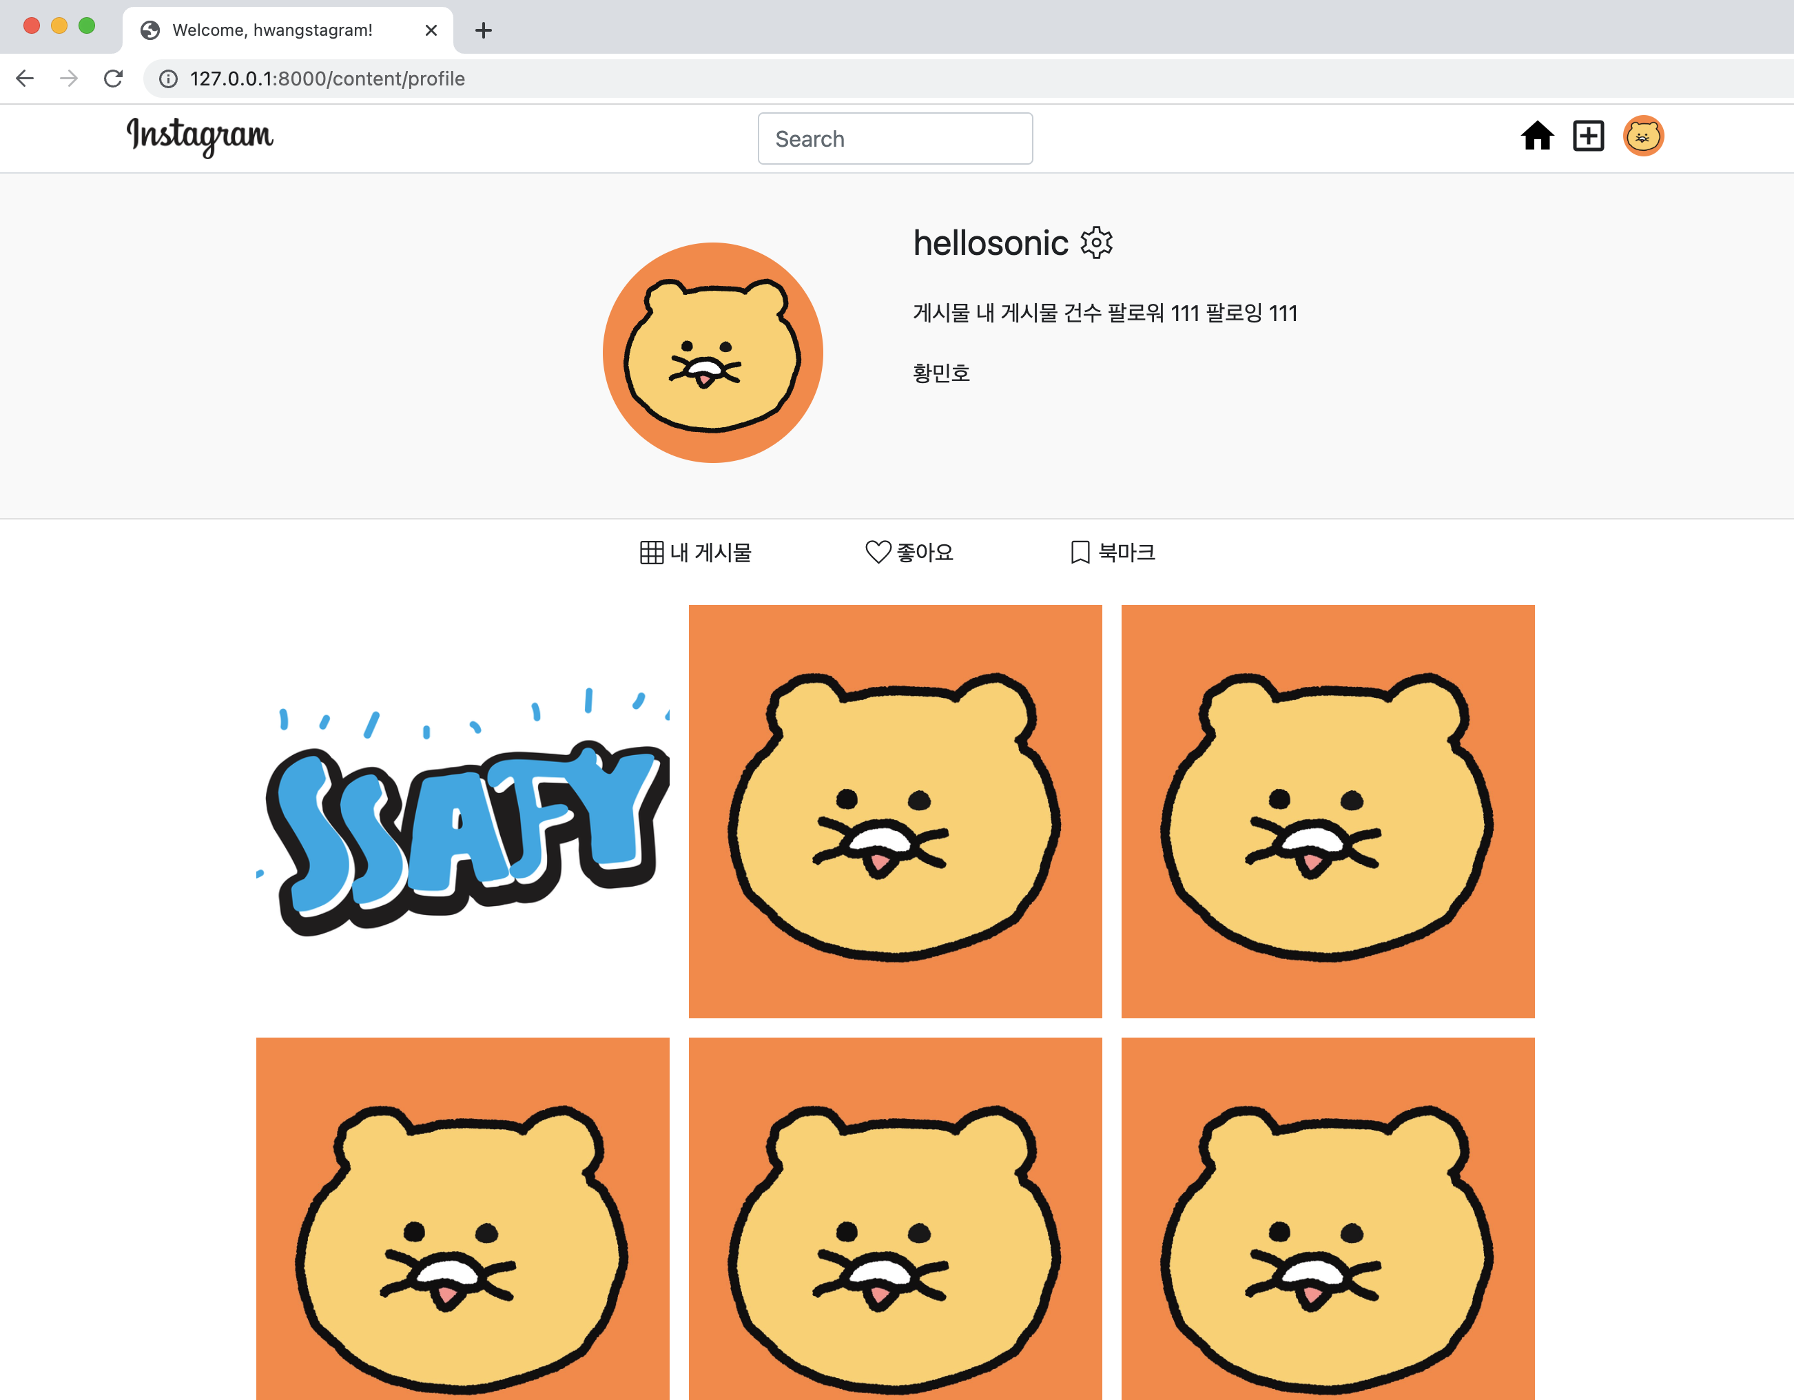Open the small profile avatar in navbar

(1643, 136)
